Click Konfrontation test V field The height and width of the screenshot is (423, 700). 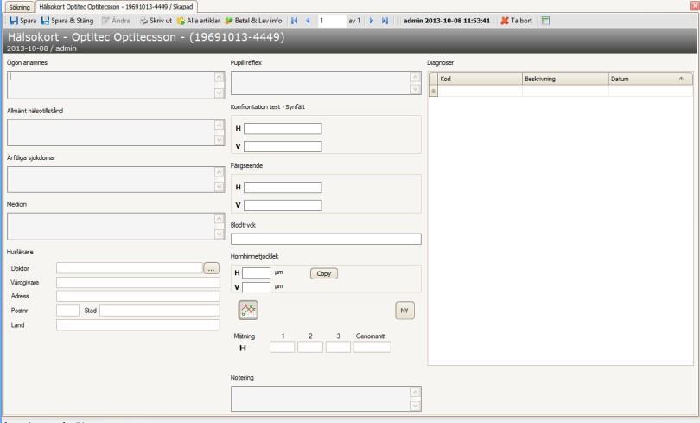coord(283,146)
